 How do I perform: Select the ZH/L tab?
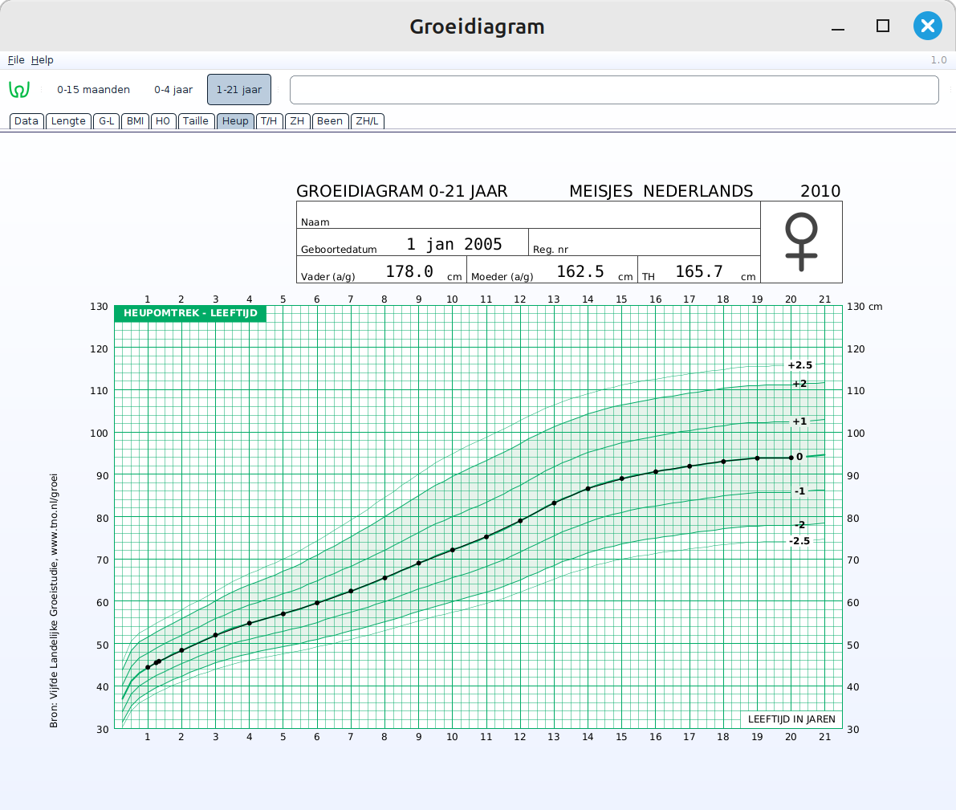coord(368,121)
